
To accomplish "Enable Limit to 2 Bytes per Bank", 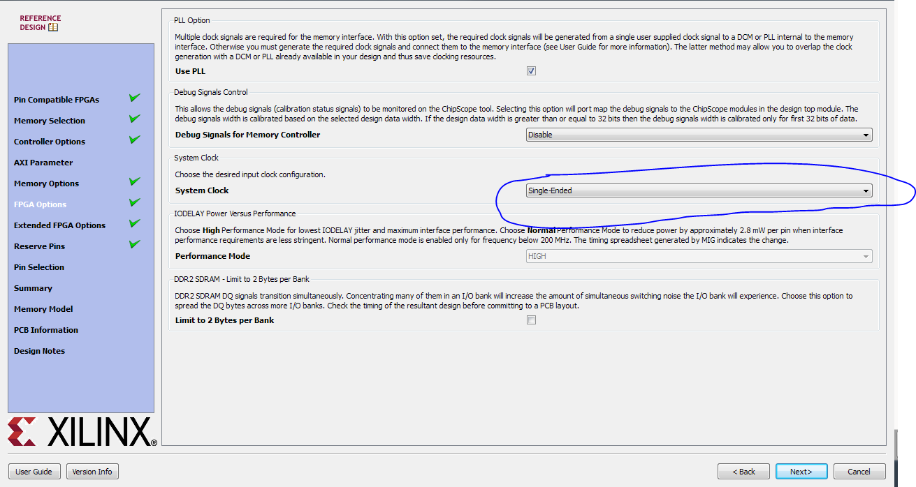I will 531,320.
